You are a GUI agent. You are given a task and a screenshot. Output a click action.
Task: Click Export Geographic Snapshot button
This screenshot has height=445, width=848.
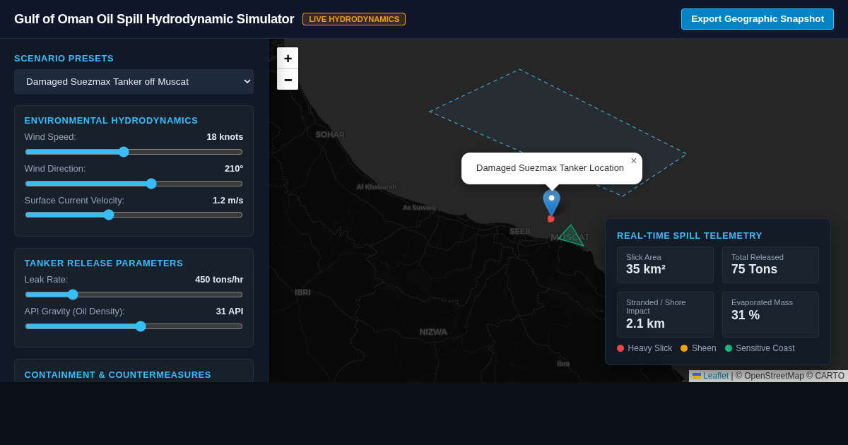(758, 19)
